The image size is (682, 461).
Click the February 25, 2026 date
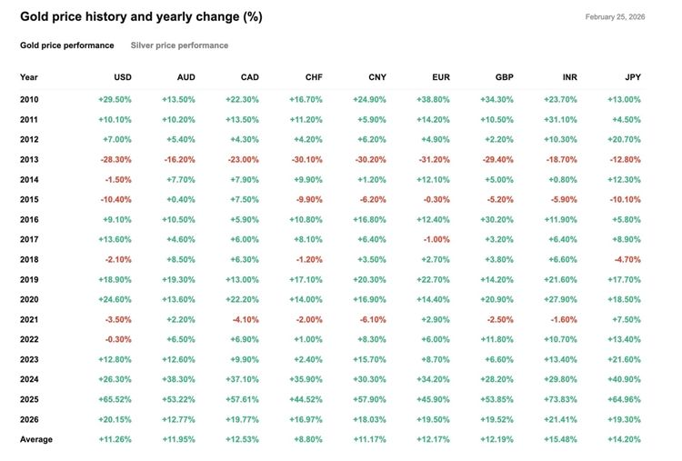tap(615, 17)
